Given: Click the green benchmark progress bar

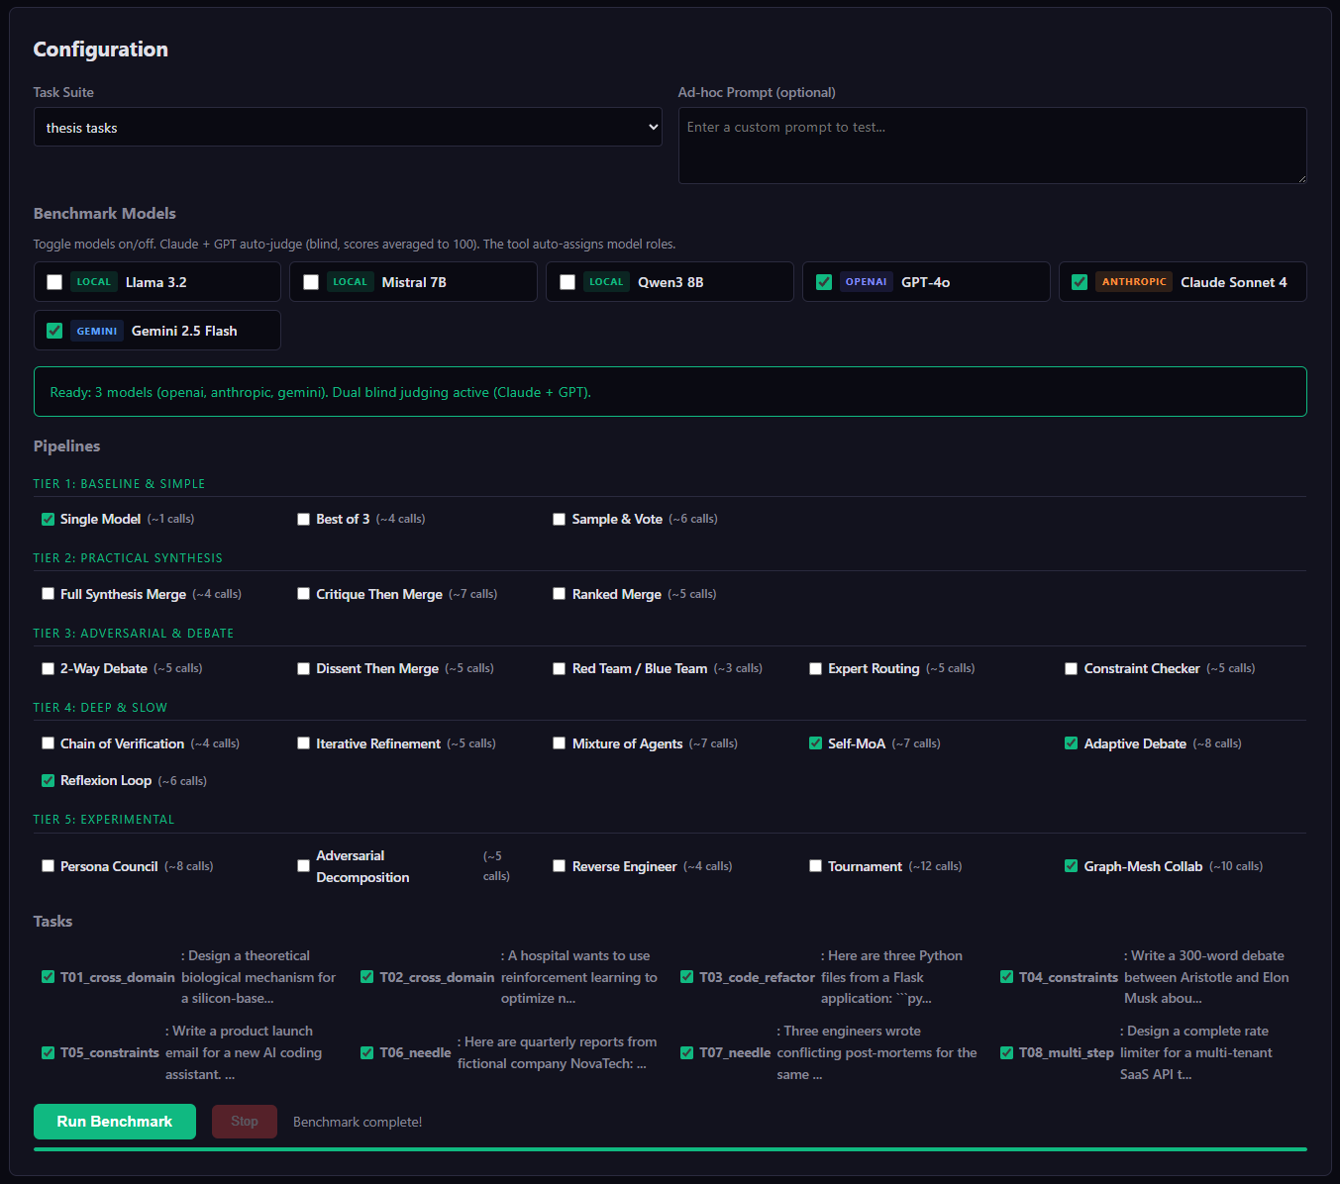Looking at the screenshot, I should 670,1149.
